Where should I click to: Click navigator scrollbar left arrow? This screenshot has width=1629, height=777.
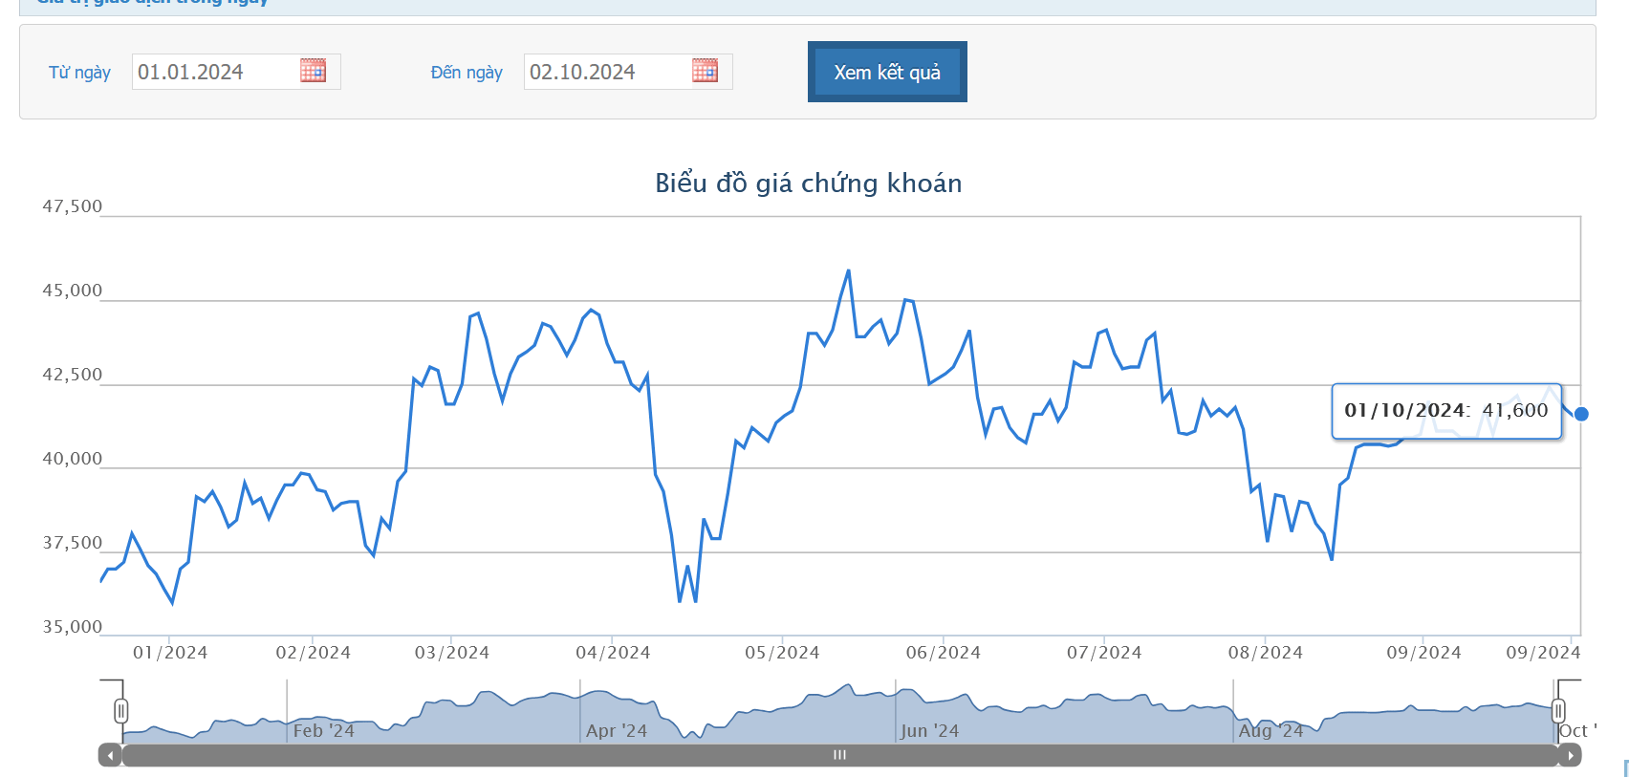pos(110,755)
